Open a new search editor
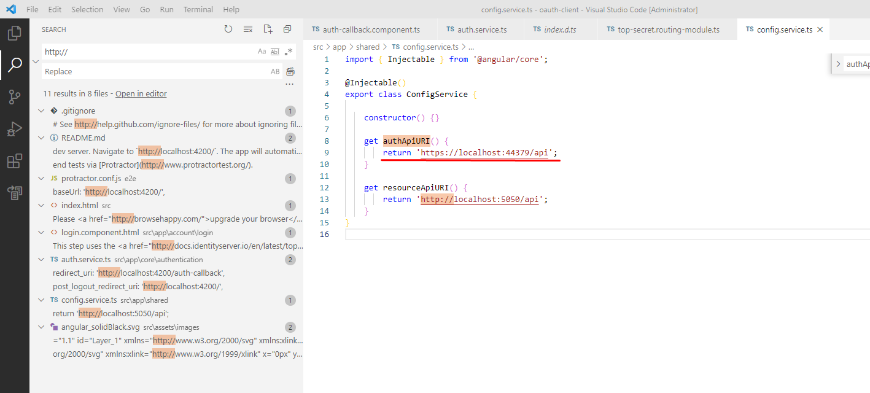Screen dimensions: 870x393 click(268, 29)
